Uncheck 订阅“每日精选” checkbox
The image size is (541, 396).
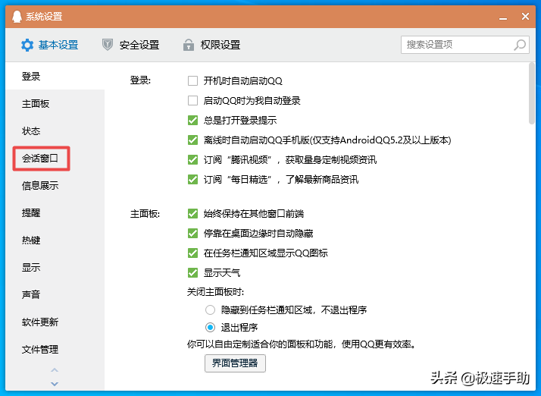click(192, 179)
